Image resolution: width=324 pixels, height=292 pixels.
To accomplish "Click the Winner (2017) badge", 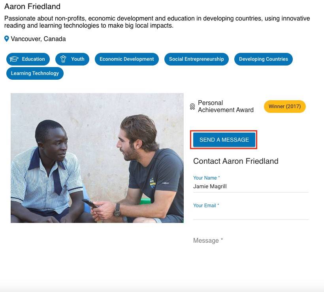I will [x=284, y=107].
